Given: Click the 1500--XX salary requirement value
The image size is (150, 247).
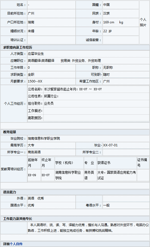Looking at the screenshot, I should pos(35,81).
